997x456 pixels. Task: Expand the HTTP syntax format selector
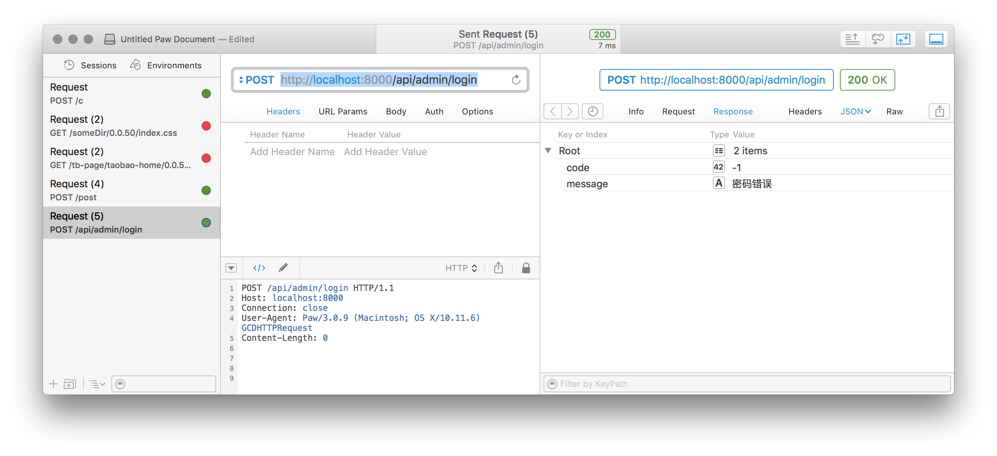(461, 268)
